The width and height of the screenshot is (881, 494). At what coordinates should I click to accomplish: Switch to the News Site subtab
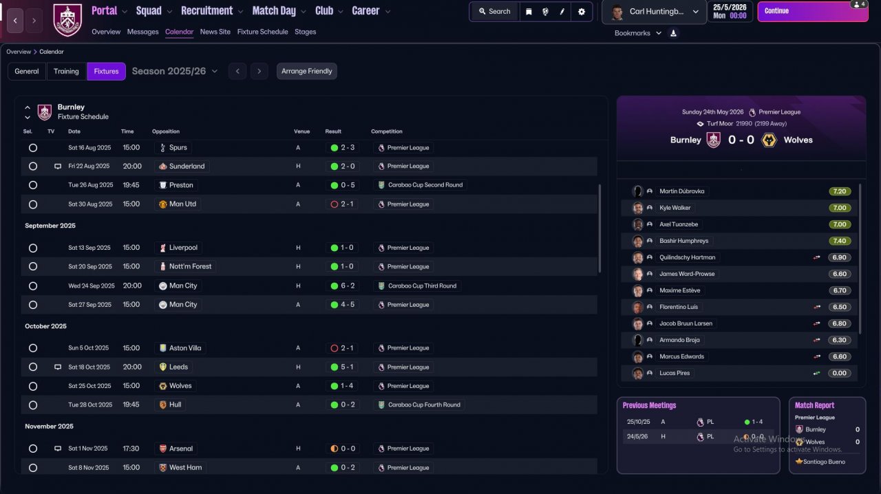215,32
